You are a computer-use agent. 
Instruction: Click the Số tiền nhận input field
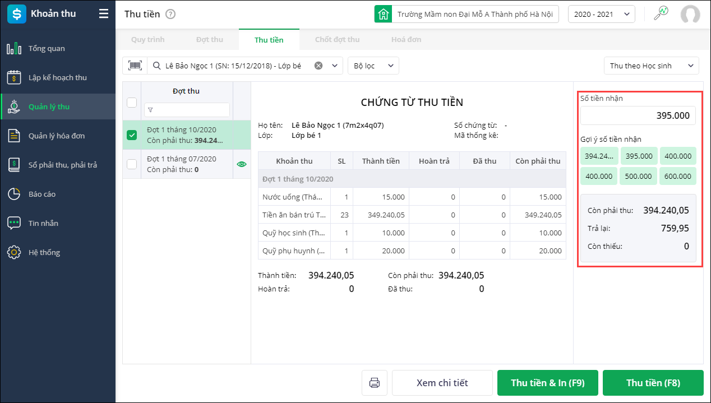click(638, 115)
